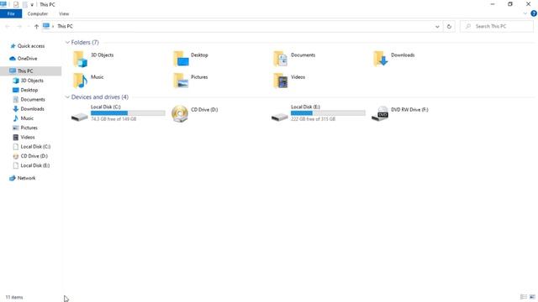Open the Documents folder in Folders group
The height and width of the screenshot is (302, 538).
(x=281, y=59)
